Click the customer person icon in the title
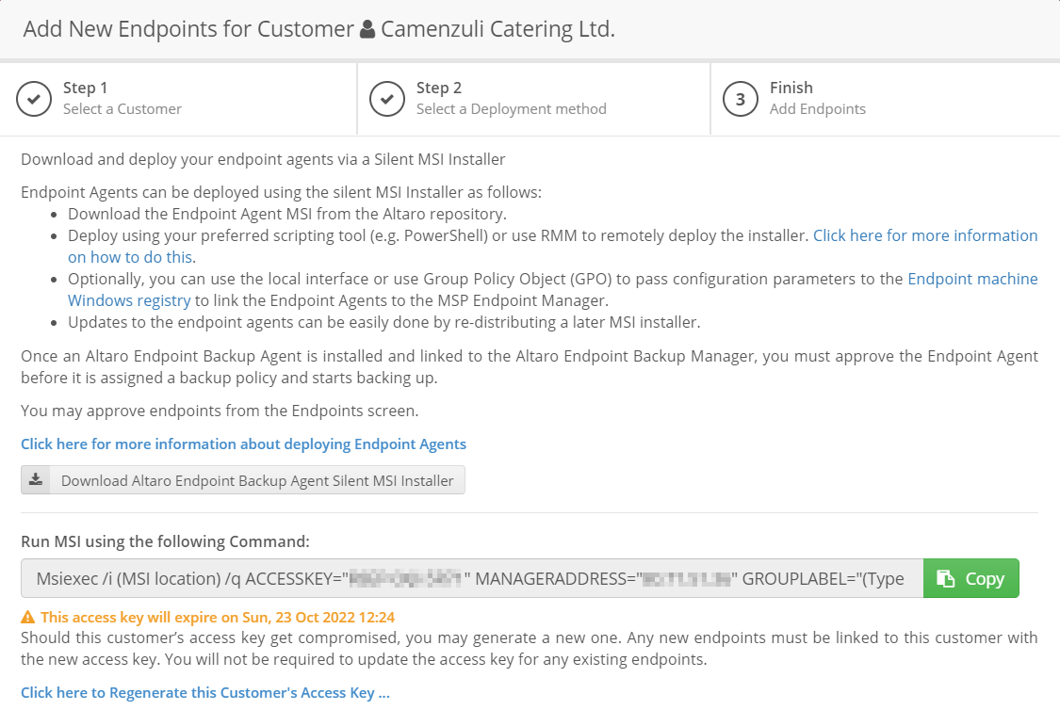This screenshot has height=726, width=1060. (x=367, y=29)
